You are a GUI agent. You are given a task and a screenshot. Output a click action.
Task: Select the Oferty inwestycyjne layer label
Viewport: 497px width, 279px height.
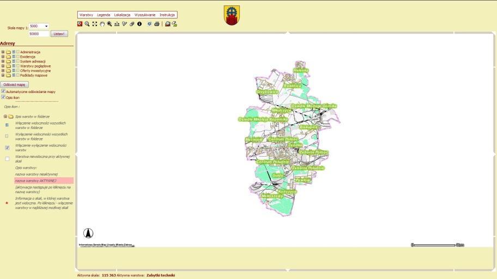35,71
